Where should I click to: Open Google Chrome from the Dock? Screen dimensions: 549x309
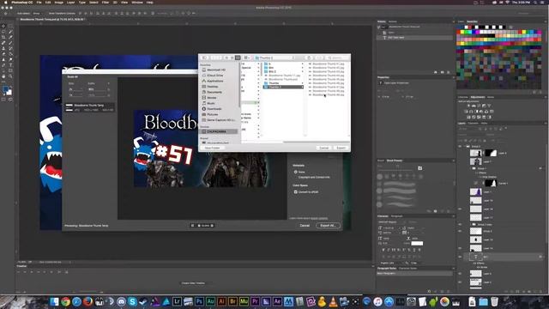pos(65,301)
